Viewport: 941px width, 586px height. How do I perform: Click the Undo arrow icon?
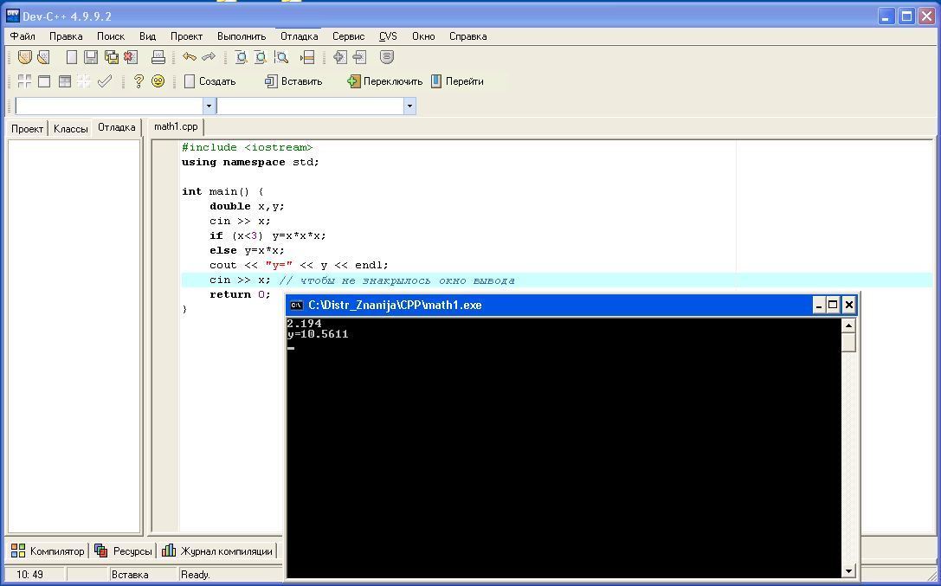click(x=189, y=57)
